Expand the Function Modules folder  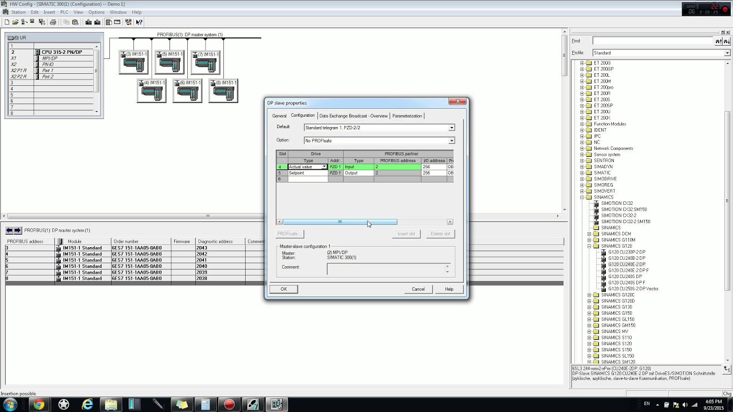point(582,124)
